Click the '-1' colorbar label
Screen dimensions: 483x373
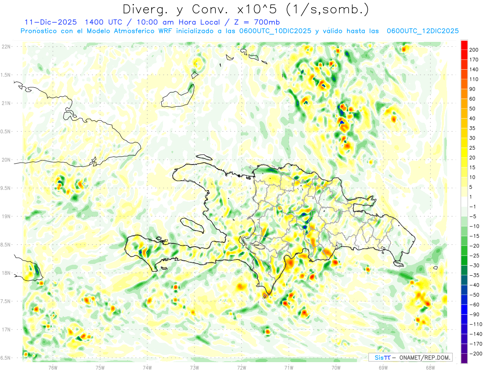pyautogui.click(x=473, y=207)
